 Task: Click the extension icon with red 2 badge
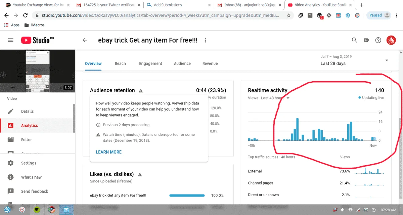[320, 16]
